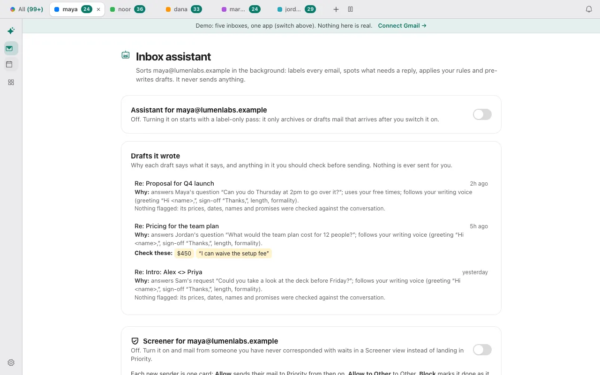Switch to the dana inbox tab
This screenshot has height=375, width=600.
coord(184,9)
